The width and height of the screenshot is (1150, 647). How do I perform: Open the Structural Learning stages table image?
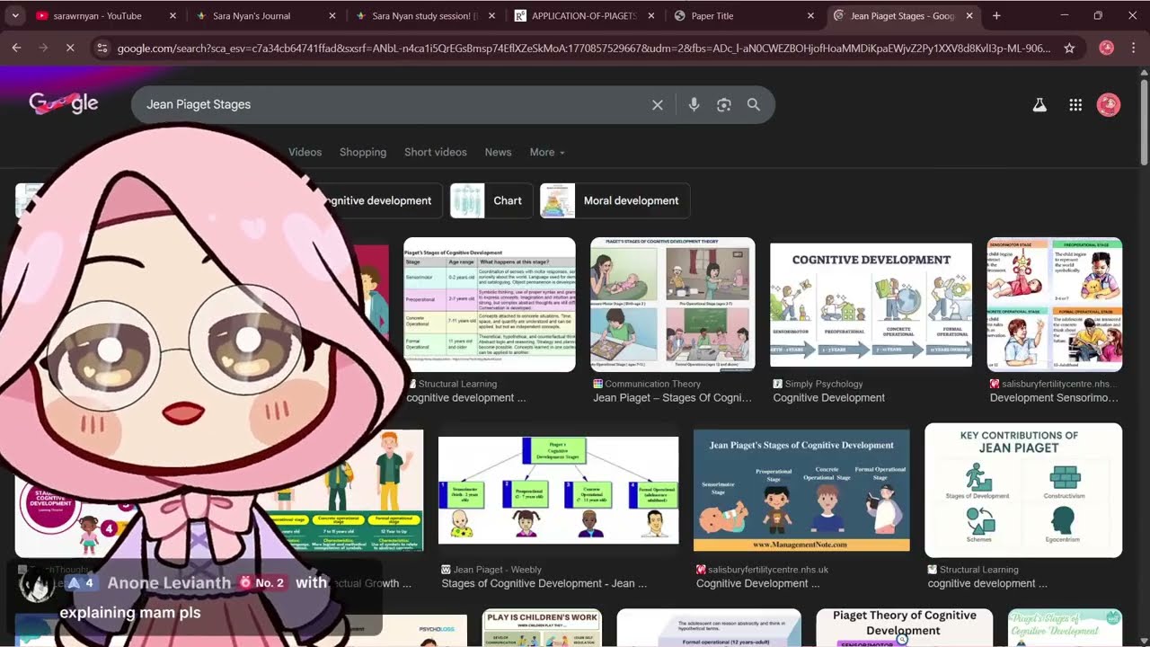click(x=490, y=305)
